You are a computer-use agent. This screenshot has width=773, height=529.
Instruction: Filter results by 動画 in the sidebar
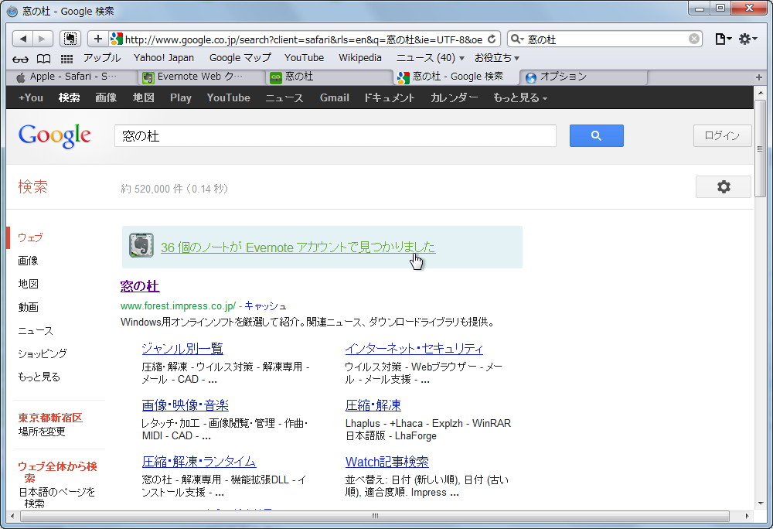tap(28, 307)
